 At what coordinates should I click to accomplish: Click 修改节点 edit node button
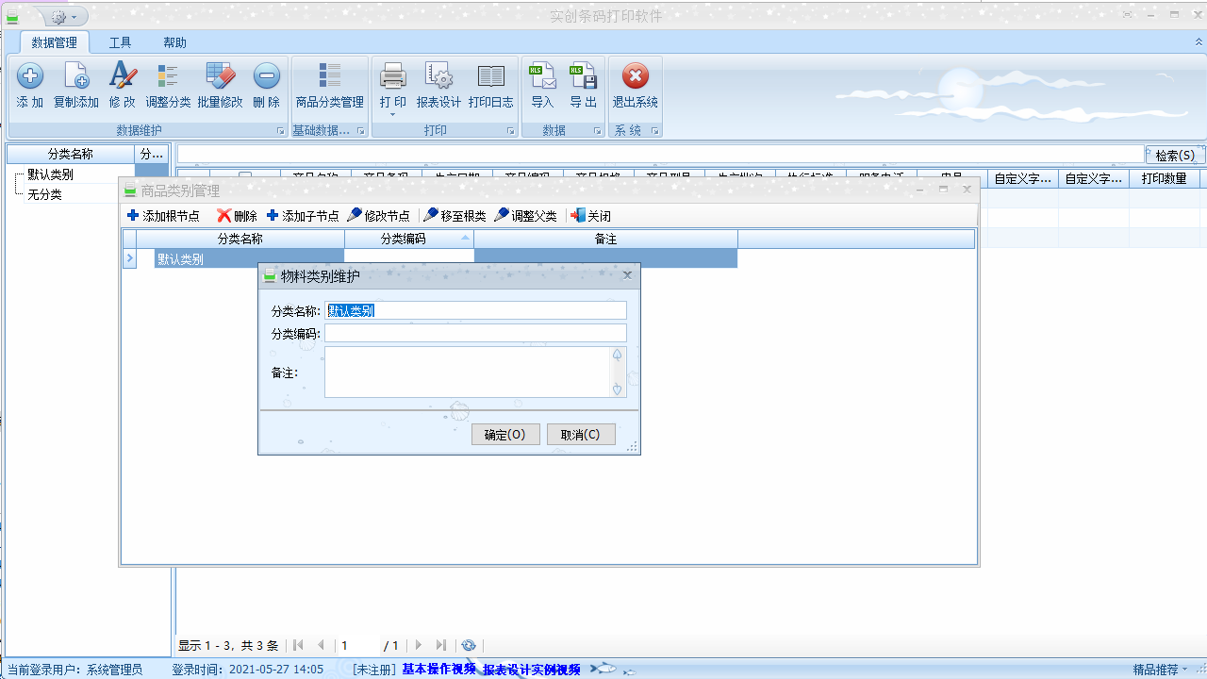378,216
